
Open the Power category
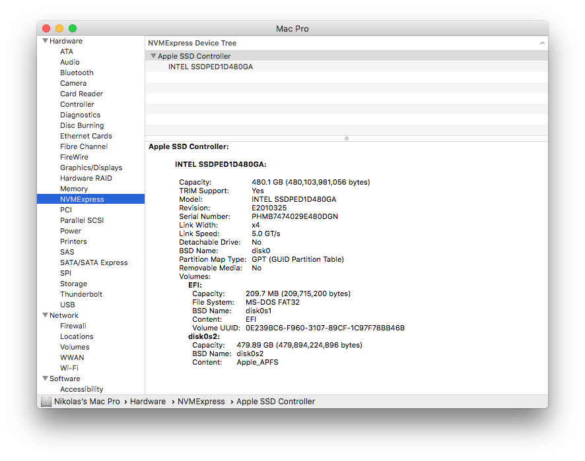click(71, 231)
